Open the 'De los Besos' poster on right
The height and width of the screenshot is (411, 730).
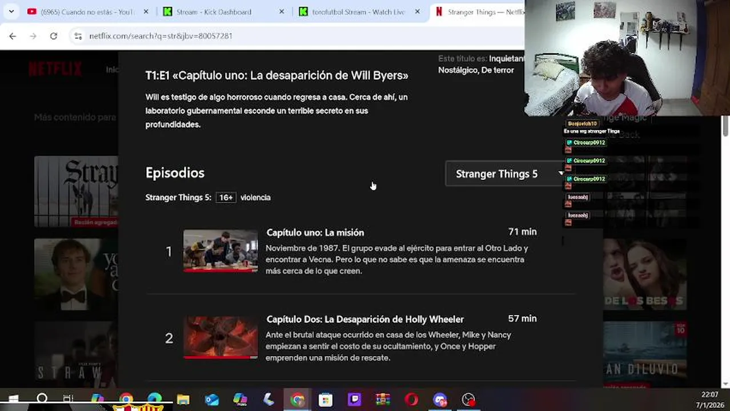645,273
